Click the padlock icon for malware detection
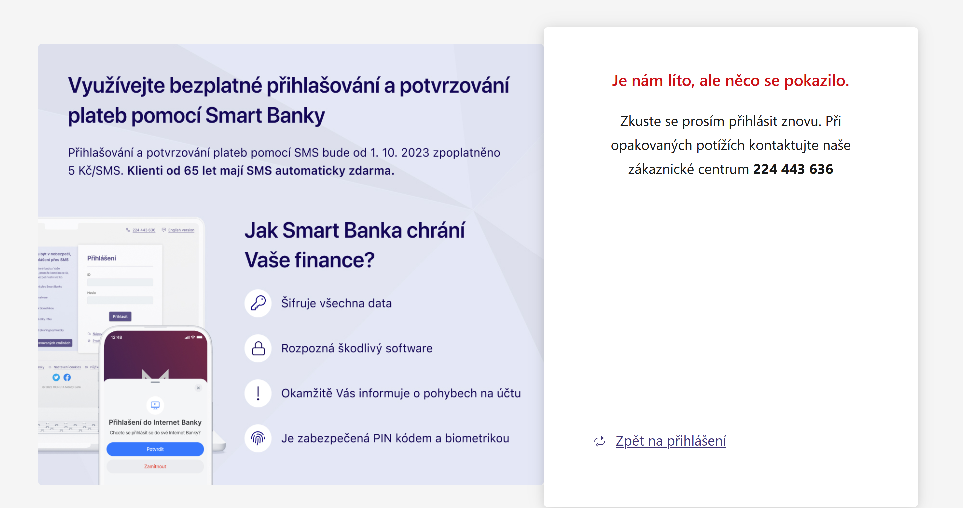The width and height of the screenshot is (963, 508). [x=258, y=348]
